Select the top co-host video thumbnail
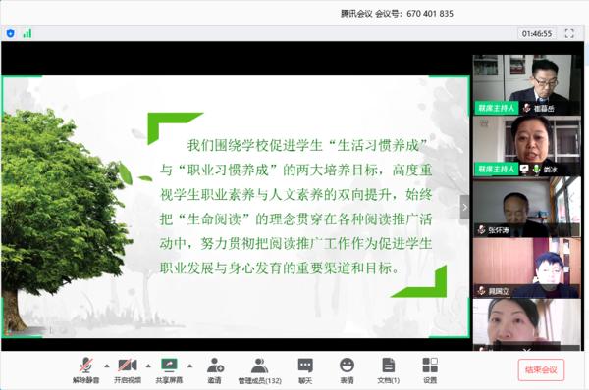The image size is (589, 390). tap(526, 84)
